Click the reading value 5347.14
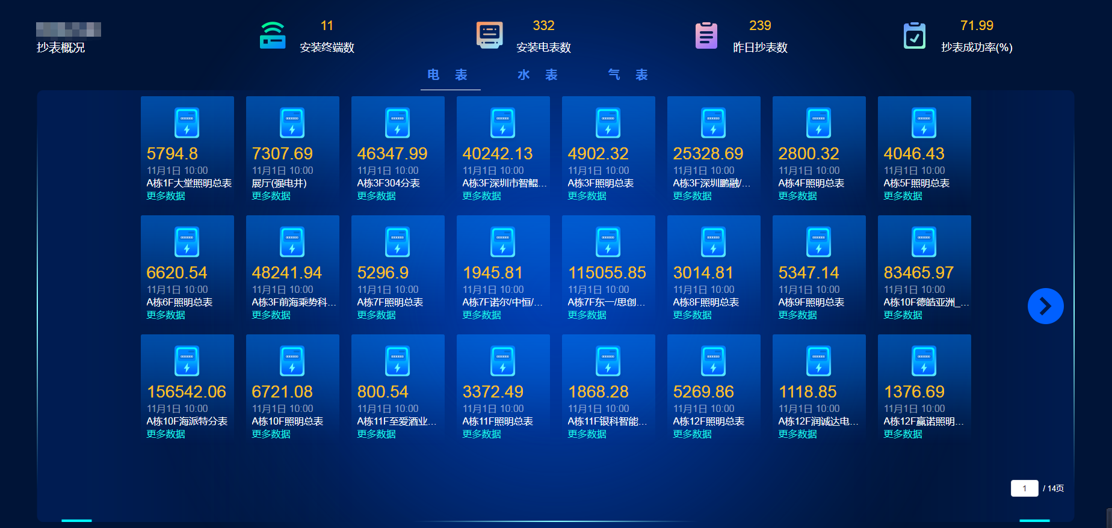 point(809,273)
